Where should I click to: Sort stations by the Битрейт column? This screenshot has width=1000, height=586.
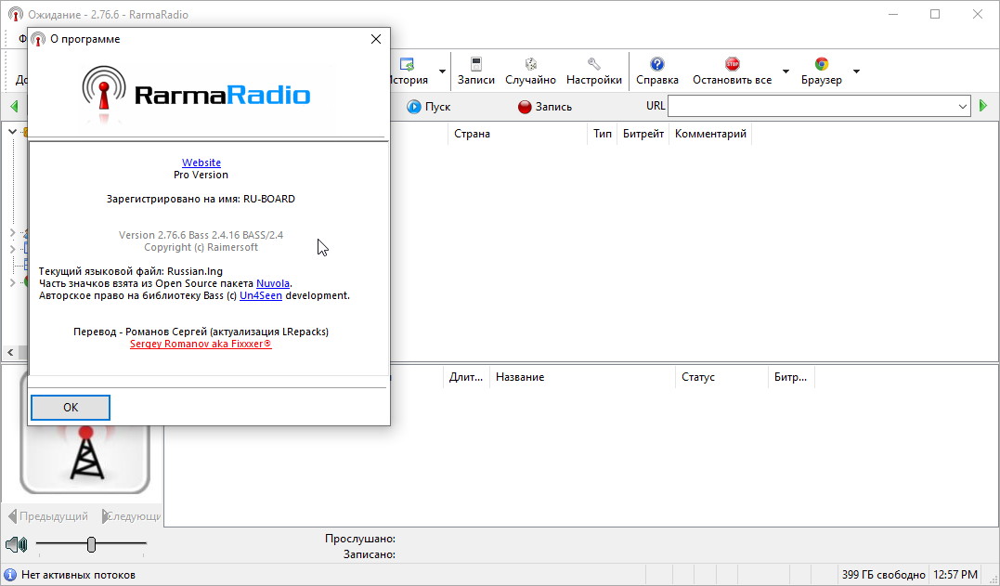coord(643,134)
